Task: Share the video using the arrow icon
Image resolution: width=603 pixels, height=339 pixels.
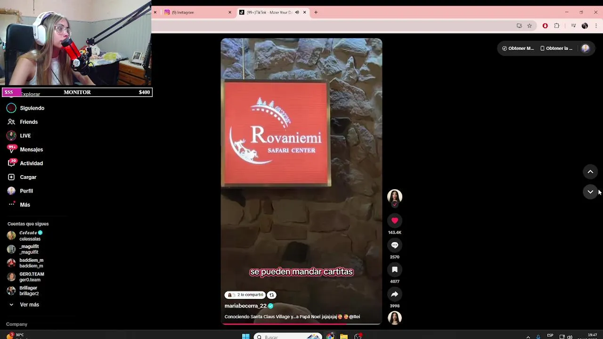Action: point(395,294)
